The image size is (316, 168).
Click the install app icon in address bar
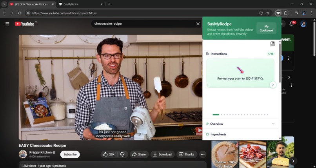[x=261, y=13]
